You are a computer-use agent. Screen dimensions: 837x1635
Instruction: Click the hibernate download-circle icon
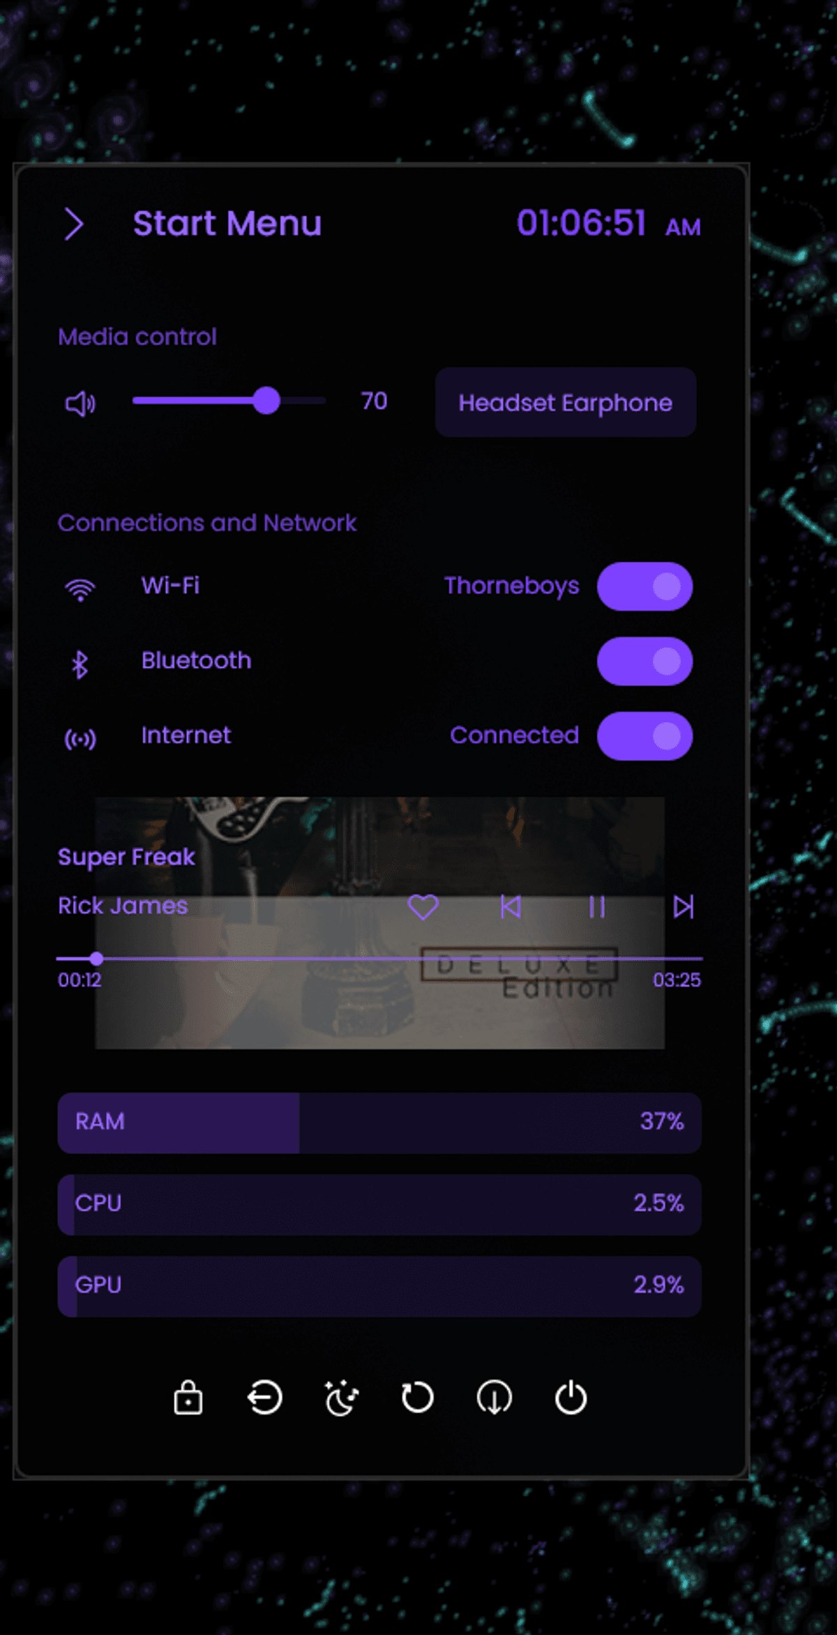494,1397
